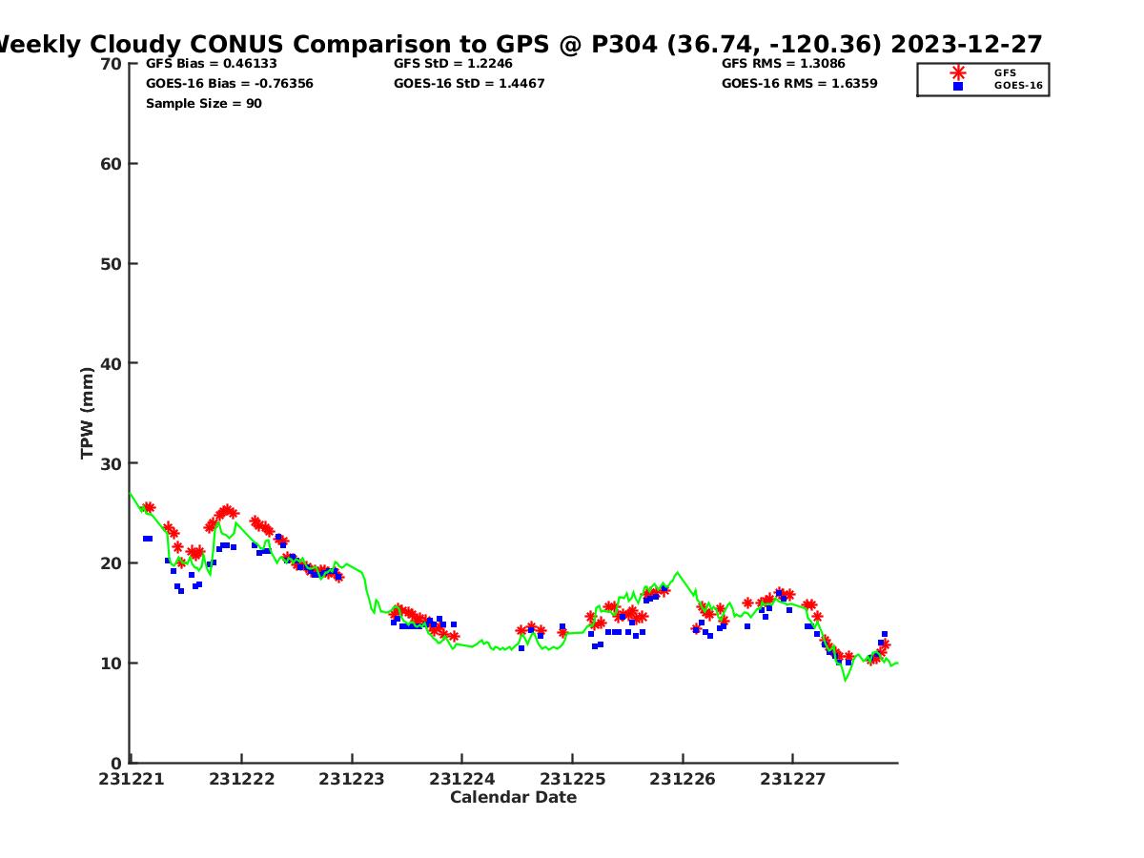Click x-axis tick label 231225
Viewport: 1144px width, 858px height.
(x=572, y=780)
